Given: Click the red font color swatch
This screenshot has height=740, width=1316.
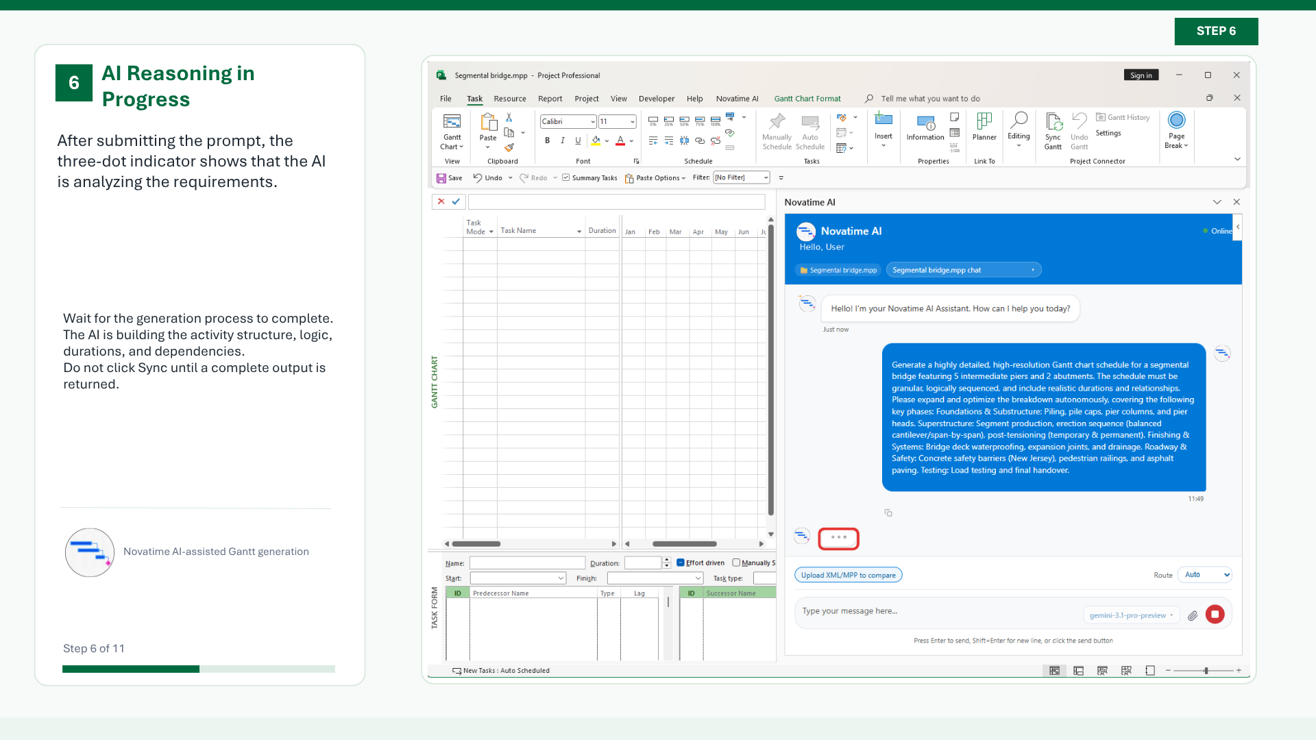Looking at the screenshot, I should (x=620, y=140).
